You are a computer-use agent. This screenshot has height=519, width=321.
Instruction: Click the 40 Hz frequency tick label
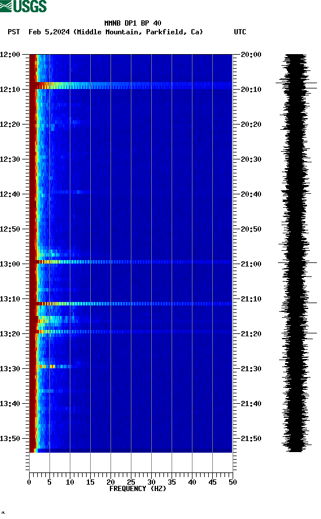click(x=192, y=482)
